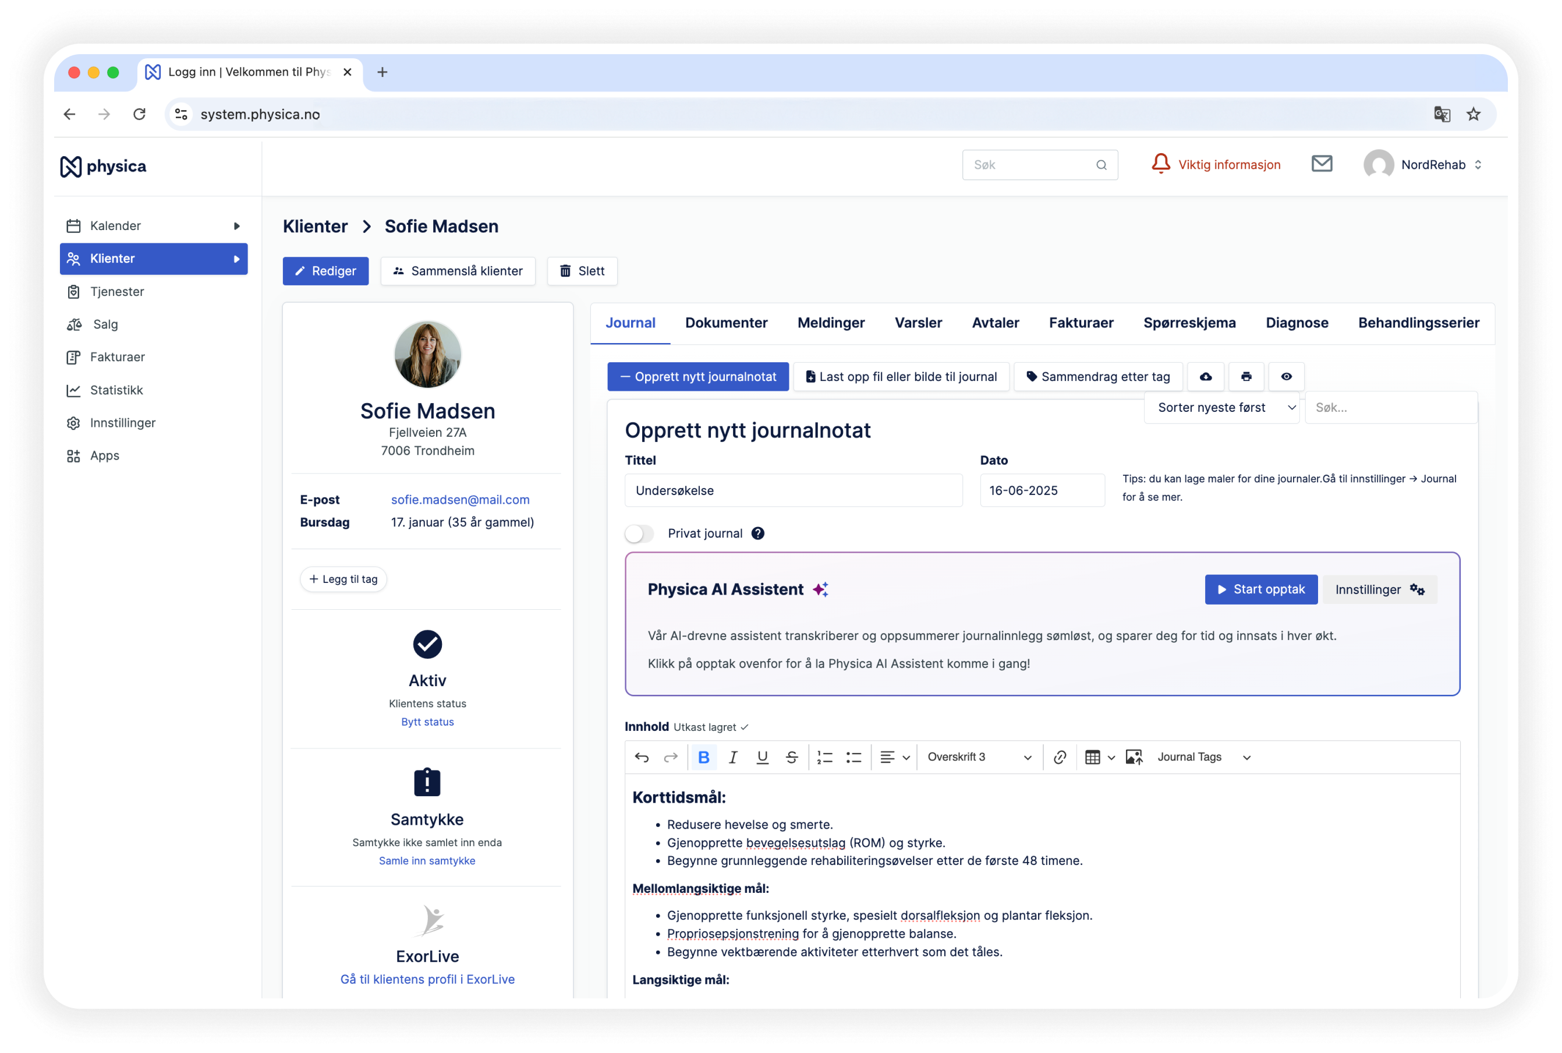Expand the Klienter sidebar arrow
This screenshot has height=1053, width=1562.
(x=236, y=259)
